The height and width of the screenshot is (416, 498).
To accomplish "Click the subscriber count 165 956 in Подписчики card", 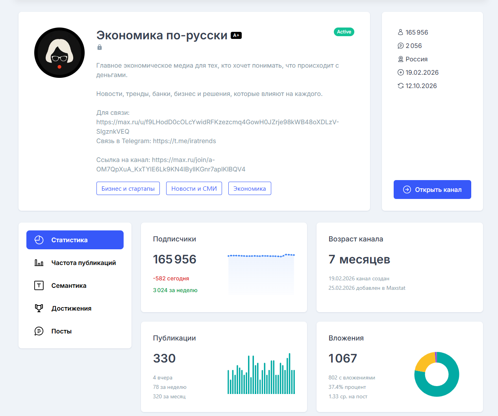I will click(174, 259).
